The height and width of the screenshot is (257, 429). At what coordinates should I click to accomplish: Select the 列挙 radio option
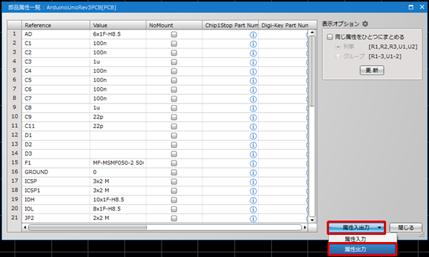(338, 46)
